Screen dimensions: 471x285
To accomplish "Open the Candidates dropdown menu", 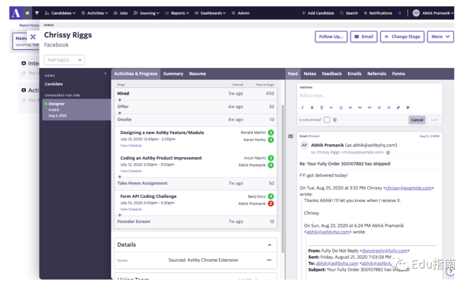I will point(60,13).
